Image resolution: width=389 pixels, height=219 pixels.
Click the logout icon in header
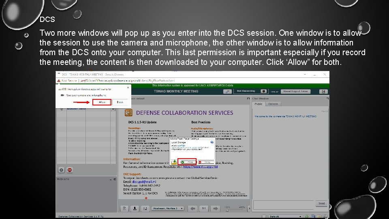pyautogui.click(x=323, y=91)
